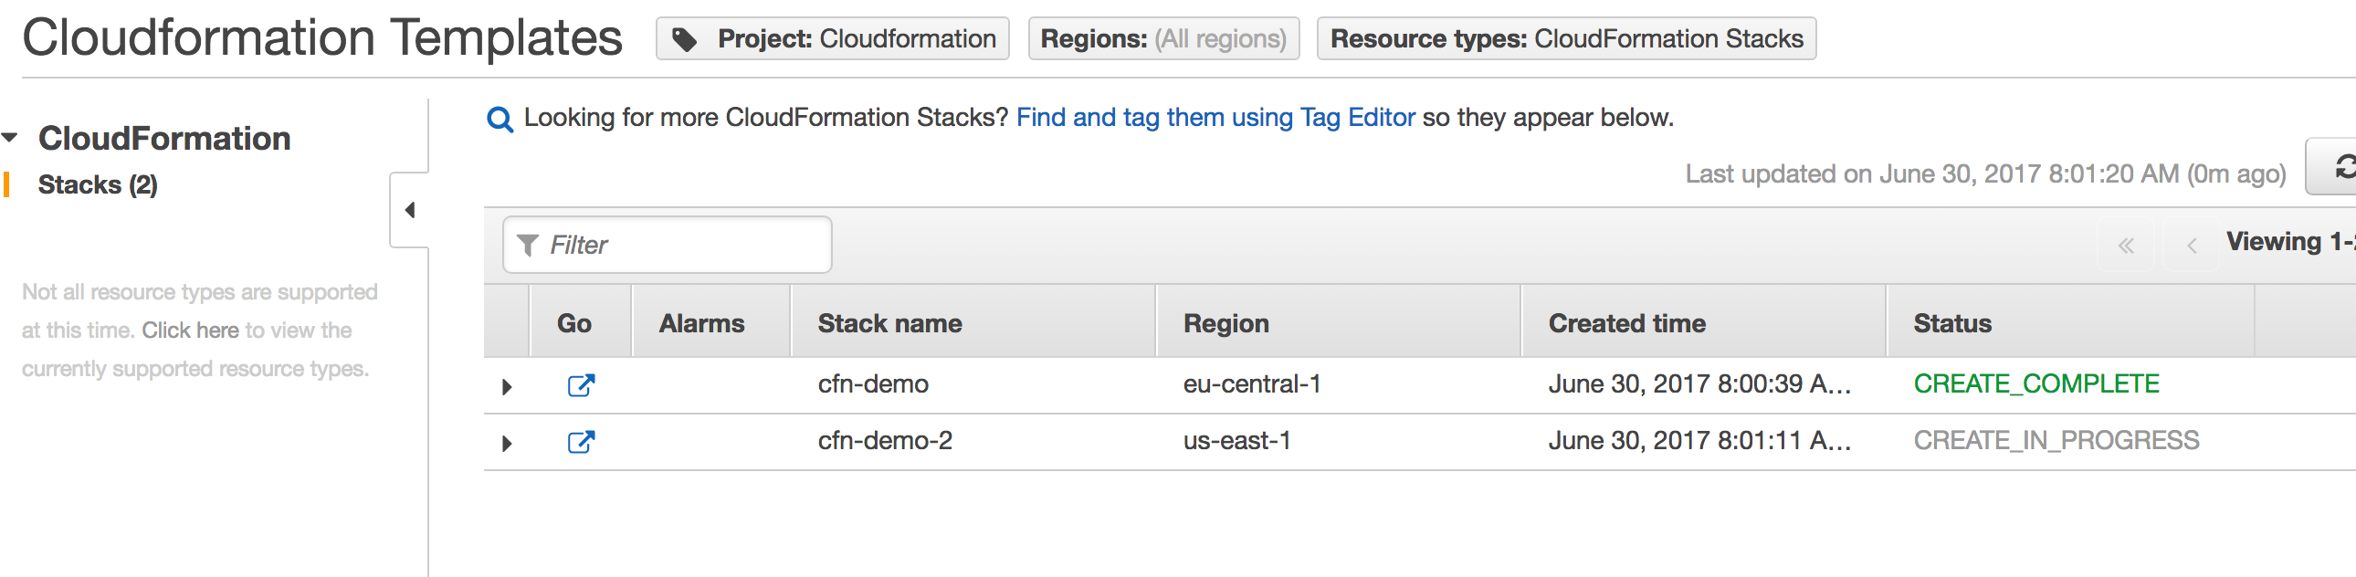
Task: Collapse the CloudFormation sidebar section
Action: tap(10, 138)
